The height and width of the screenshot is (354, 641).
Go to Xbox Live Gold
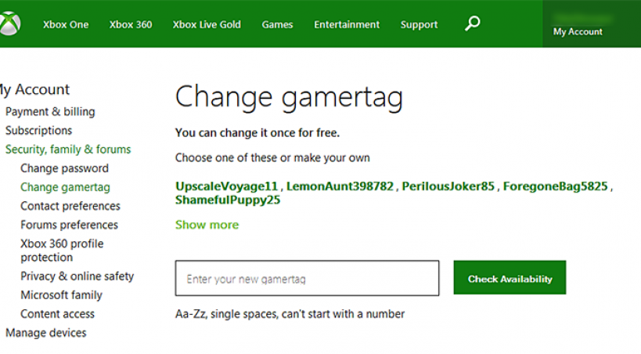click(207, 24)
